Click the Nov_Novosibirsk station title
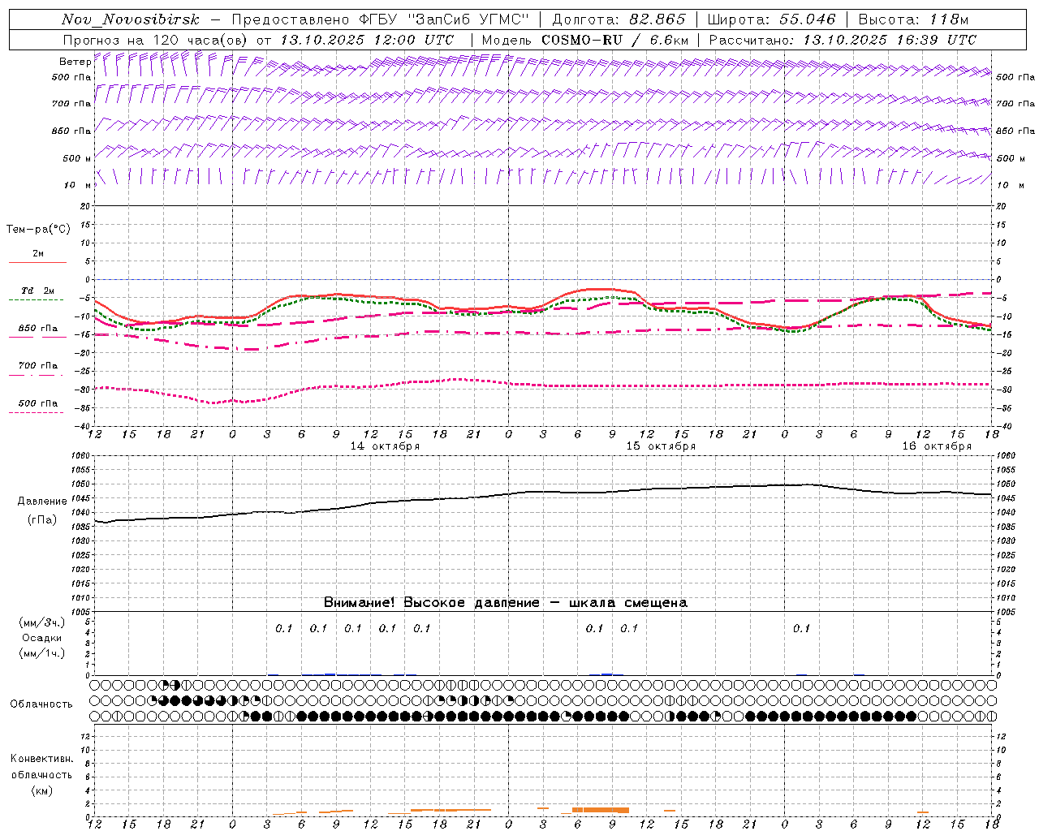Screen dimensions: 1039x831 pyautogui.click(x=131, y=19)
